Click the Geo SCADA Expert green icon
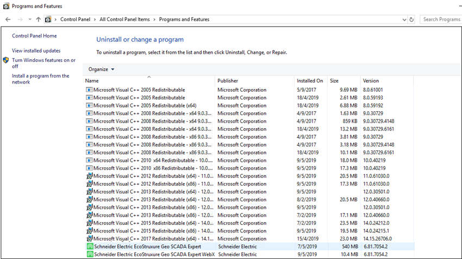 pyautogui.click(x=90, y=247)
